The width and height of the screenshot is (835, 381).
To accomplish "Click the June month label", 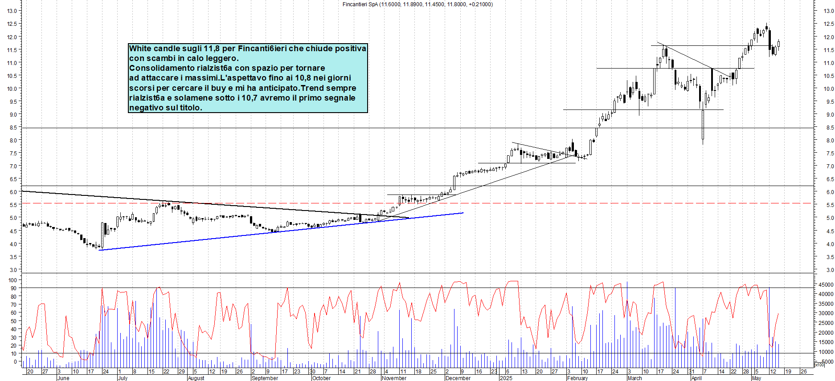I will point(63,378).
